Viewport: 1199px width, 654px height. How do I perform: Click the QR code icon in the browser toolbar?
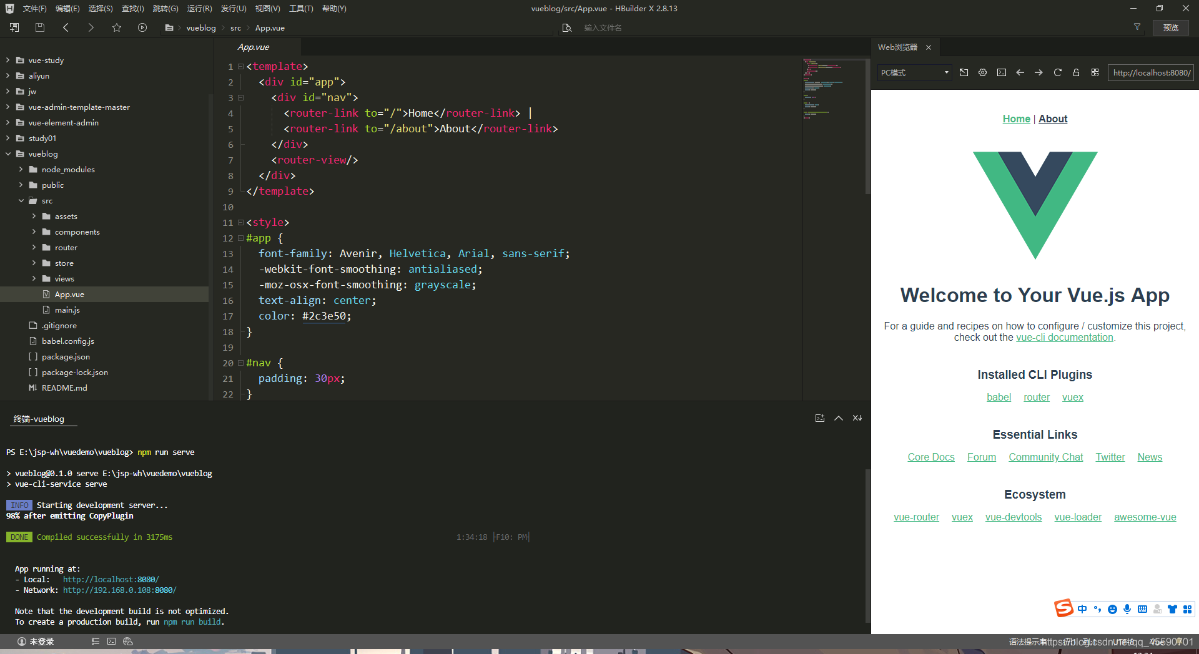[x=1095, y=72]
